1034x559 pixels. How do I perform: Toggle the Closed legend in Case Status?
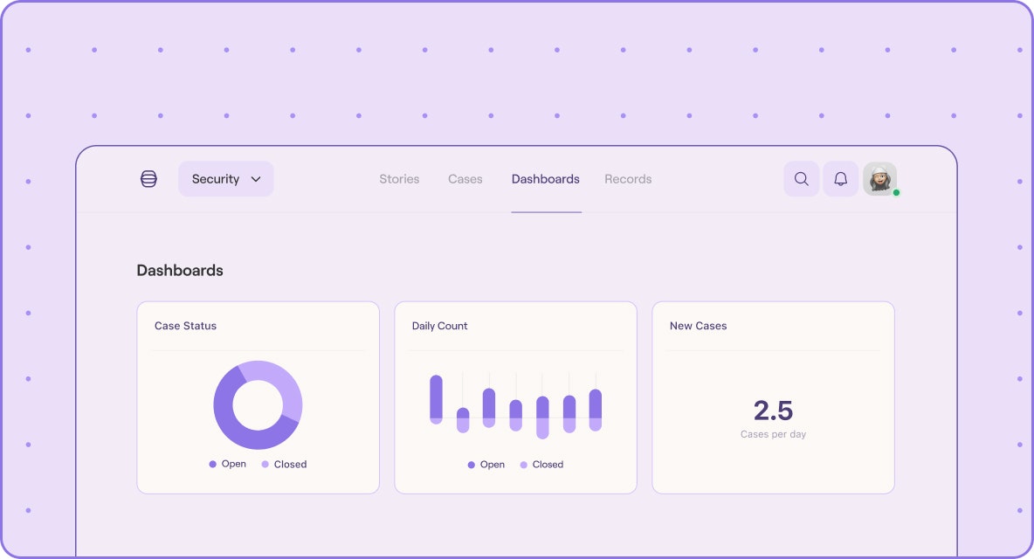tap(284, 464)
